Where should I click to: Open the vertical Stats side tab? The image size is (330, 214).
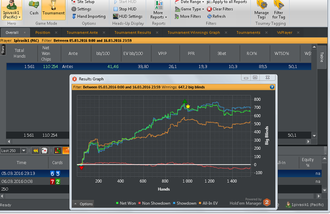point(3,49)
